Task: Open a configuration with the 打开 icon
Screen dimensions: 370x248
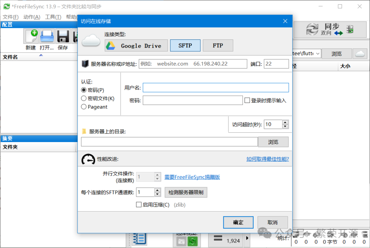Action: coord(47,36)
